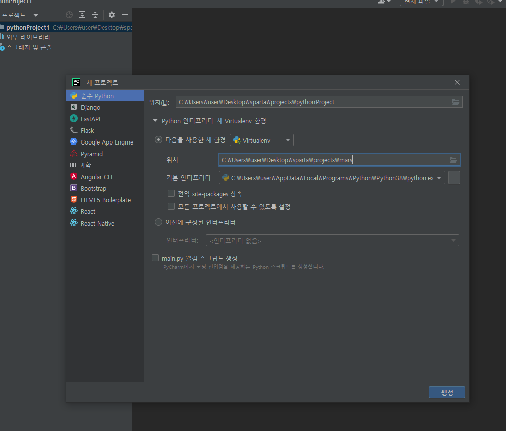The height and width of the screenshot is (431, 506).
Task: Collapse all in project panel toolbar
Action: point(95,15)
